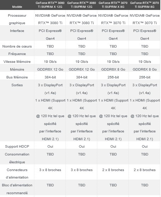Select the 384-bit cell for SUPRIM 12G
The width and height of the screenshot is (161, 197).
click(x=82, y=77)
